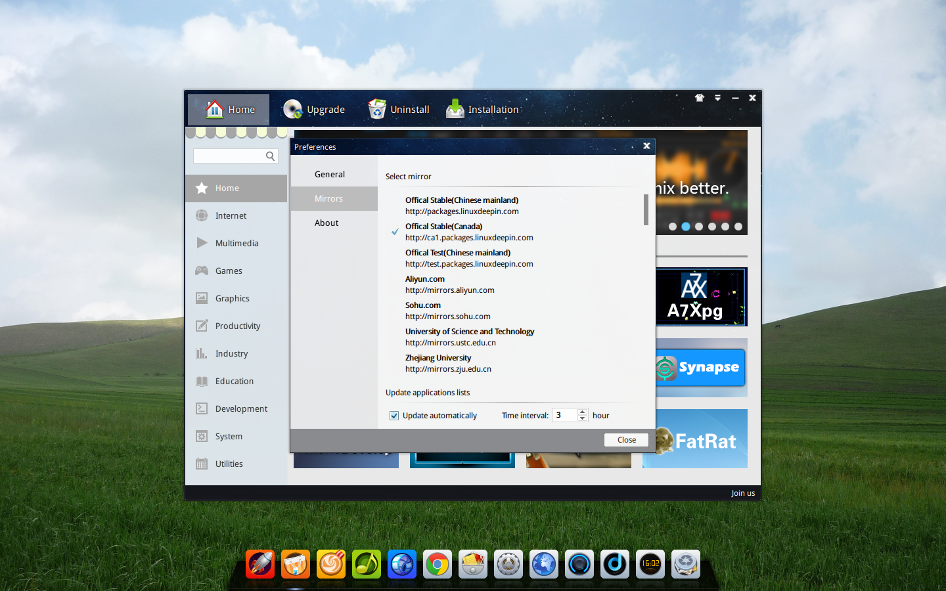The height and width of the screenshot is (591, 946).
Task: Click the Time interval value field
Action: (x=564, y=415)
